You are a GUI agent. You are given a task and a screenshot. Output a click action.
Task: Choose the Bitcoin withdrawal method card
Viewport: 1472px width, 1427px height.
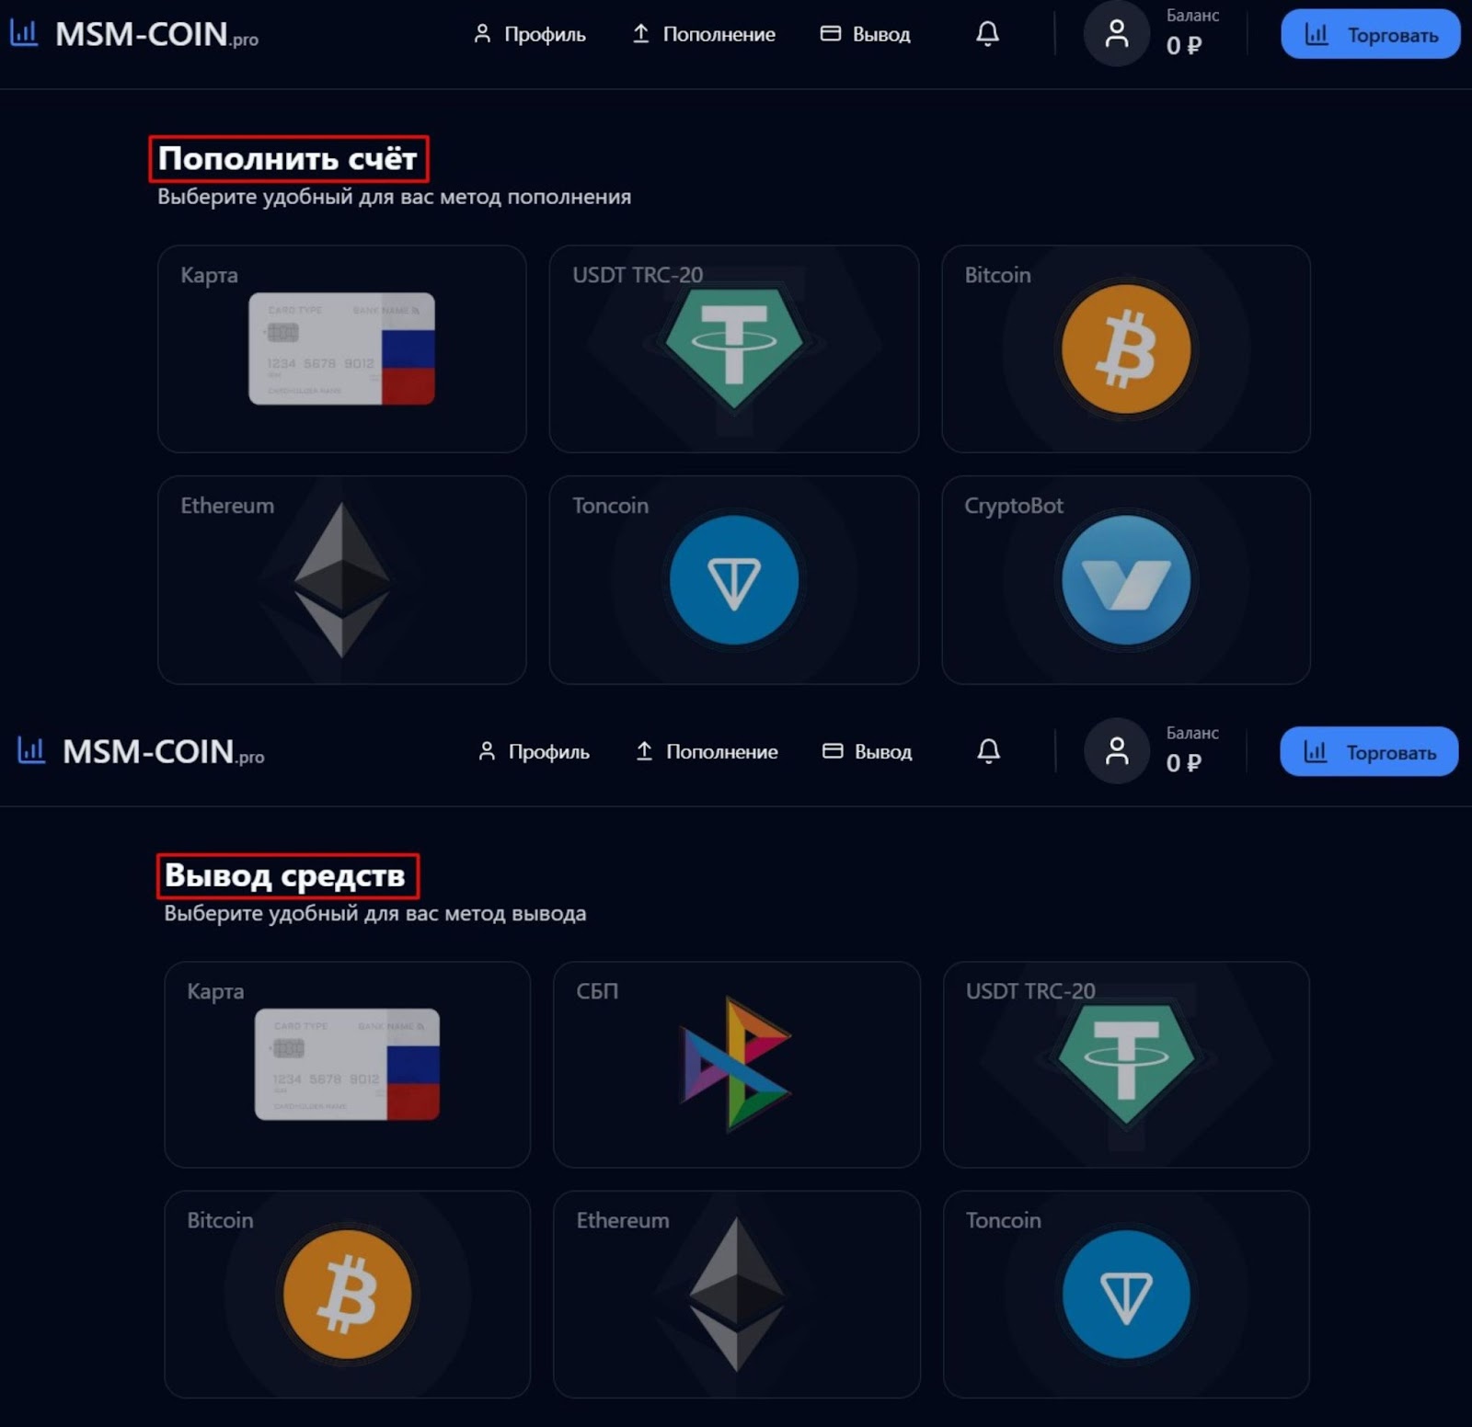pyautogui.click(x=348, y=1295)
